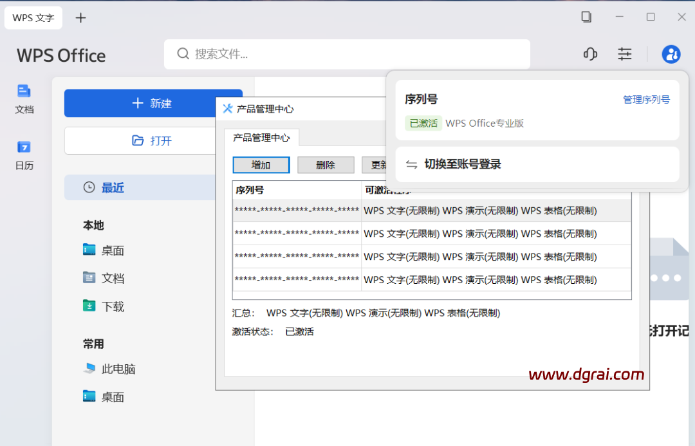This screenshot has width=695, height=446.
Task: Select 最近 in the left panel
Action: click(113, 187)
